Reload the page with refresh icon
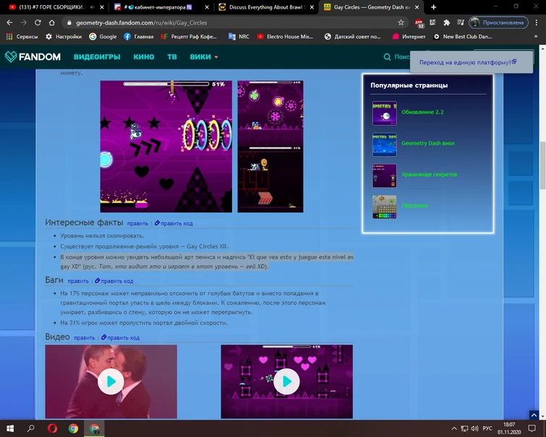Screen dimensions: 546x437 click(x=38, y=22)
